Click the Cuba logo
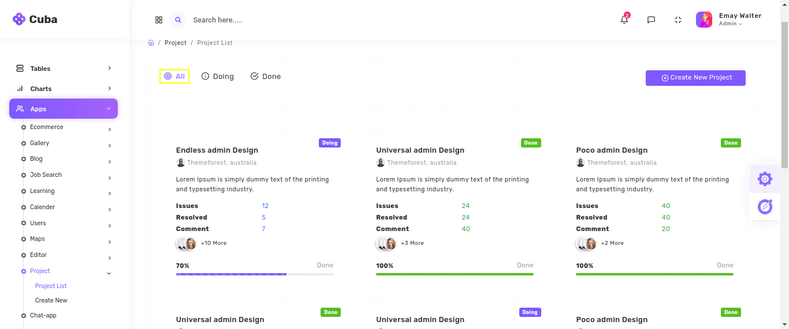 click(35, 19)
